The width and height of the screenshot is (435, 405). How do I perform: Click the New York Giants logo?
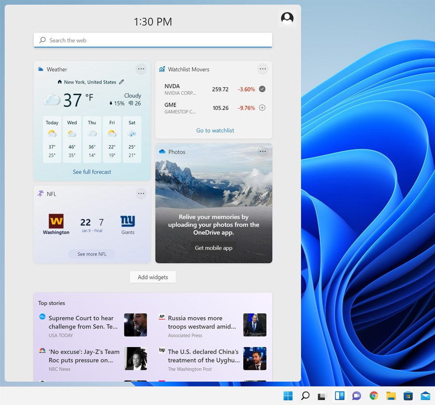[127, 221]
